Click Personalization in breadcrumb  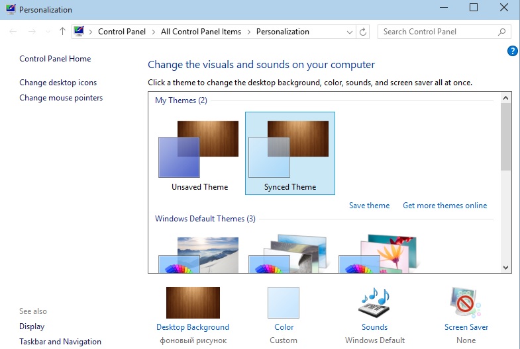[283, 32]
